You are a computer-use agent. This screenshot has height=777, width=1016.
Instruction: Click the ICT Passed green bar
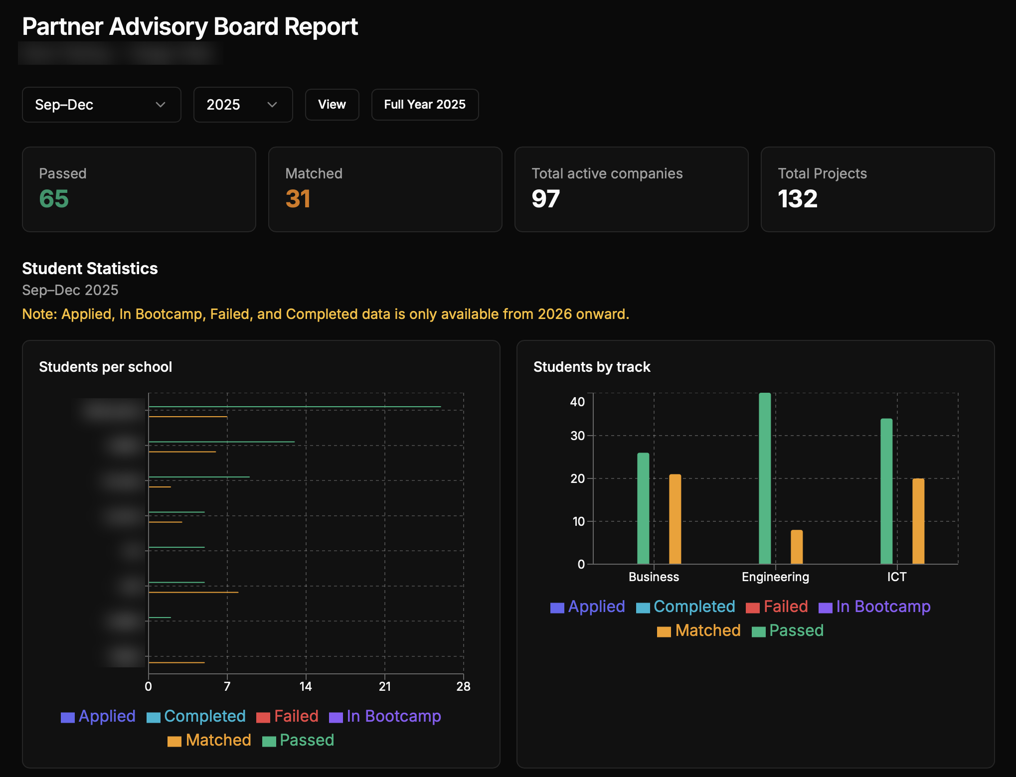point(886,491)
